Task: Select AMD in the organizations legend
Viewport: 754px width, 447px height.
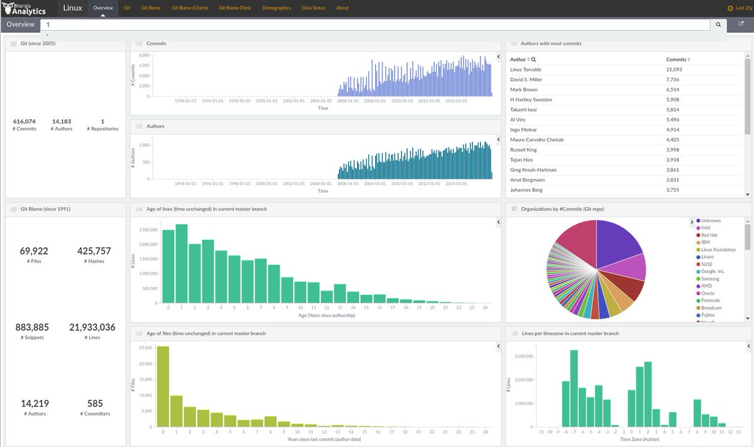Action: [706, 286]
